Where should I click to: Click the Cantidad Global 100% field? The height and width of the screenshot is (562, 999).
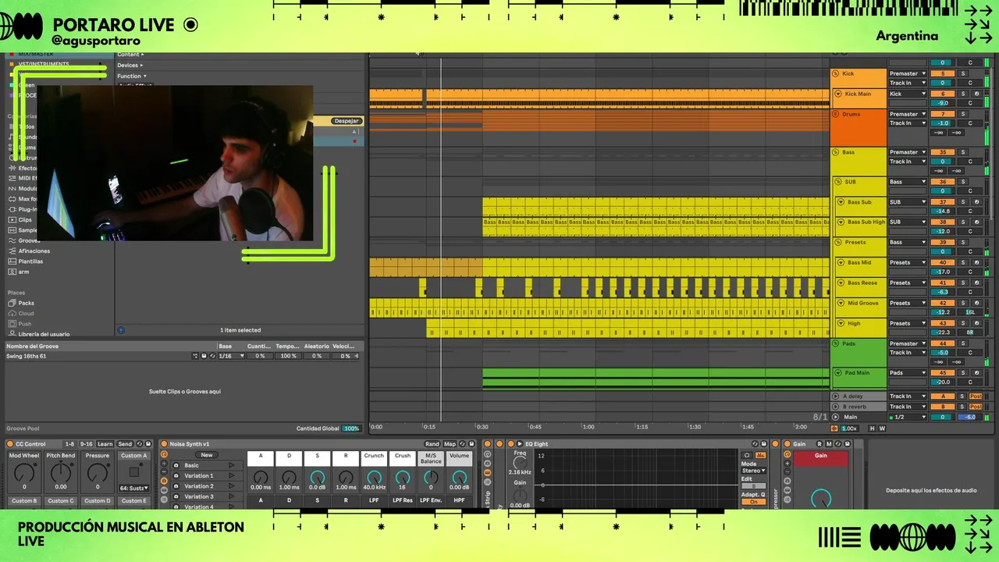351,429
